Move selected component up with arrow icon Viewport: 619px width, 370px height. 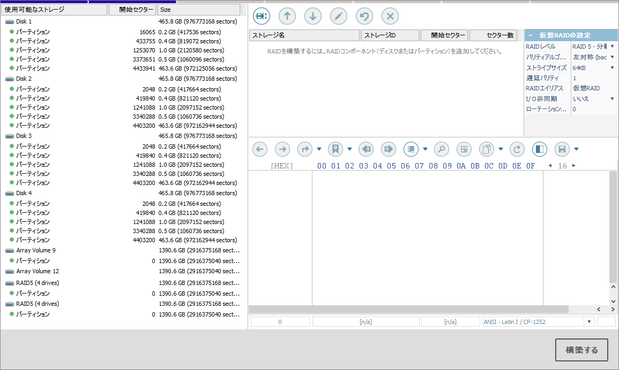click(x=287, y=16)
